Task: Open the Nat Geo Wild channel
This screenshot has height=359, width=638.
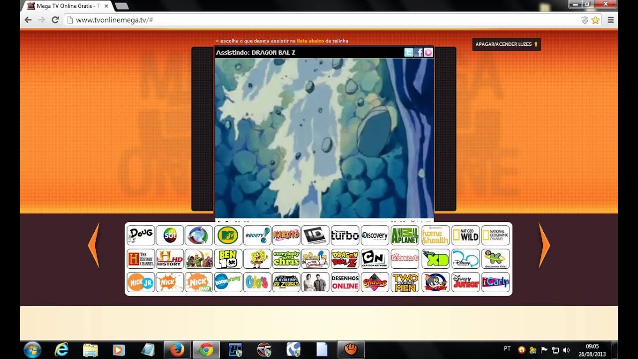Action: coord(466,235)
